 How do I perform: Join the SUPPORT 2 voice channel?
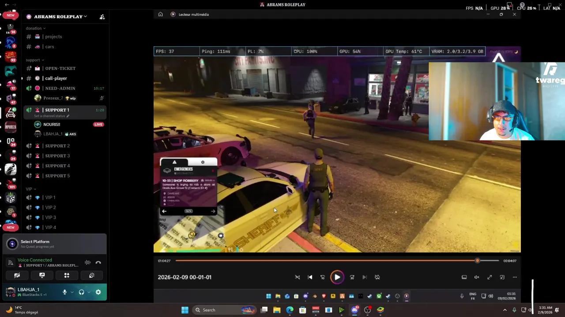(65, 146)
